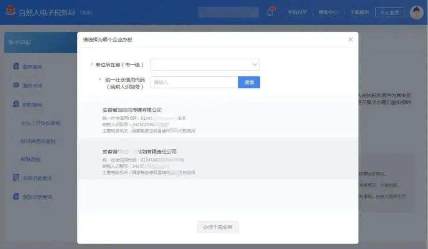Click the 报表填报 sidebar icon
This screenshot has height=249, width=428.
pos(16,66)
